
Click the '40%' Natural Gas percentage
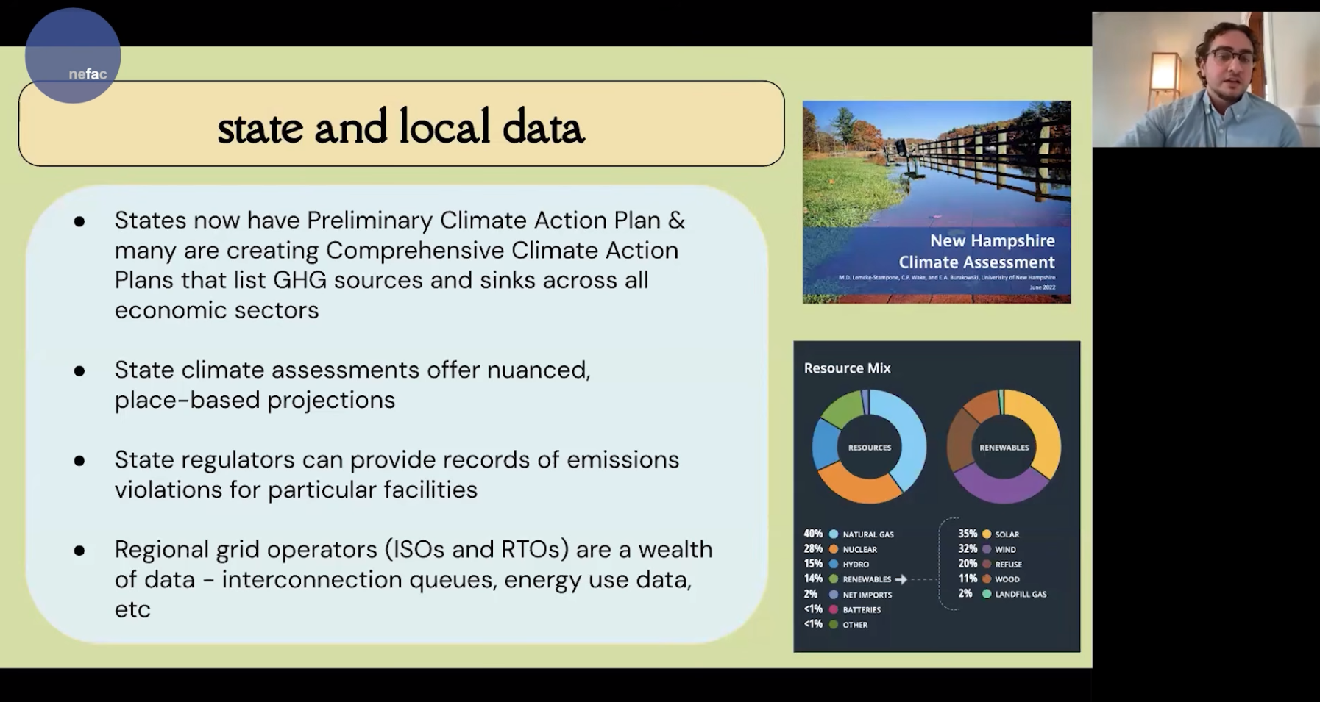point(813,534)
